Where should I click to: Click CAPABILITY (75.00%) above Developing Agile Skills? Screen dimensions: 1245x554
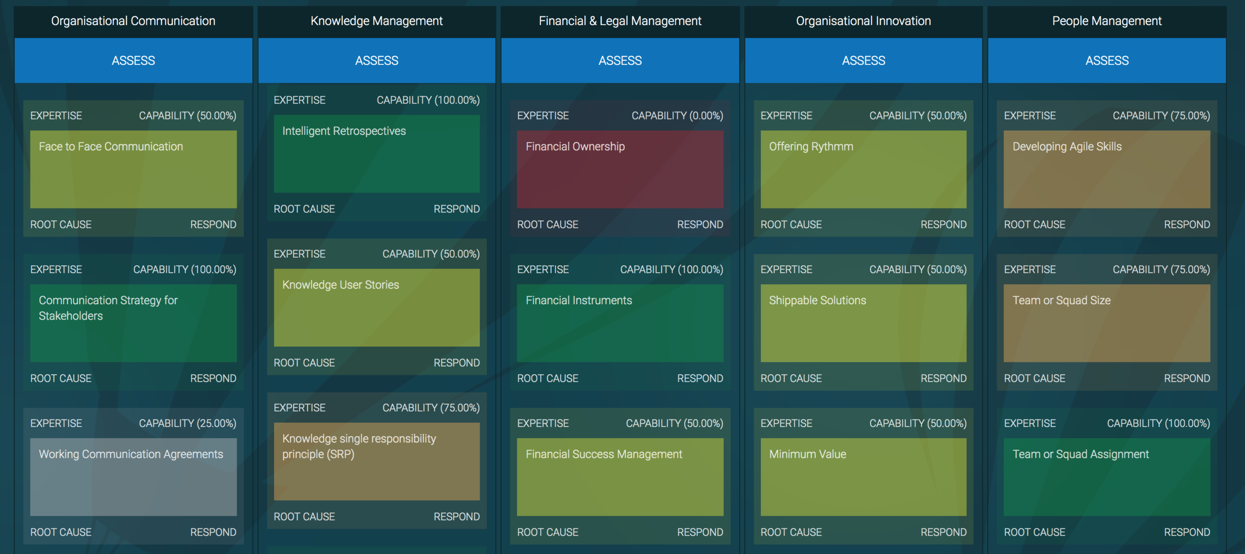coord(1161,115)
